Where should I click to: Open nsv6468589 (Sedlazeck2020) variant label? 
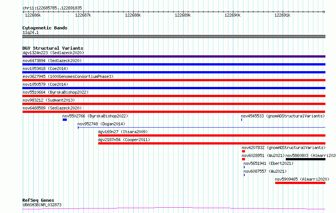tap(52, 108)
